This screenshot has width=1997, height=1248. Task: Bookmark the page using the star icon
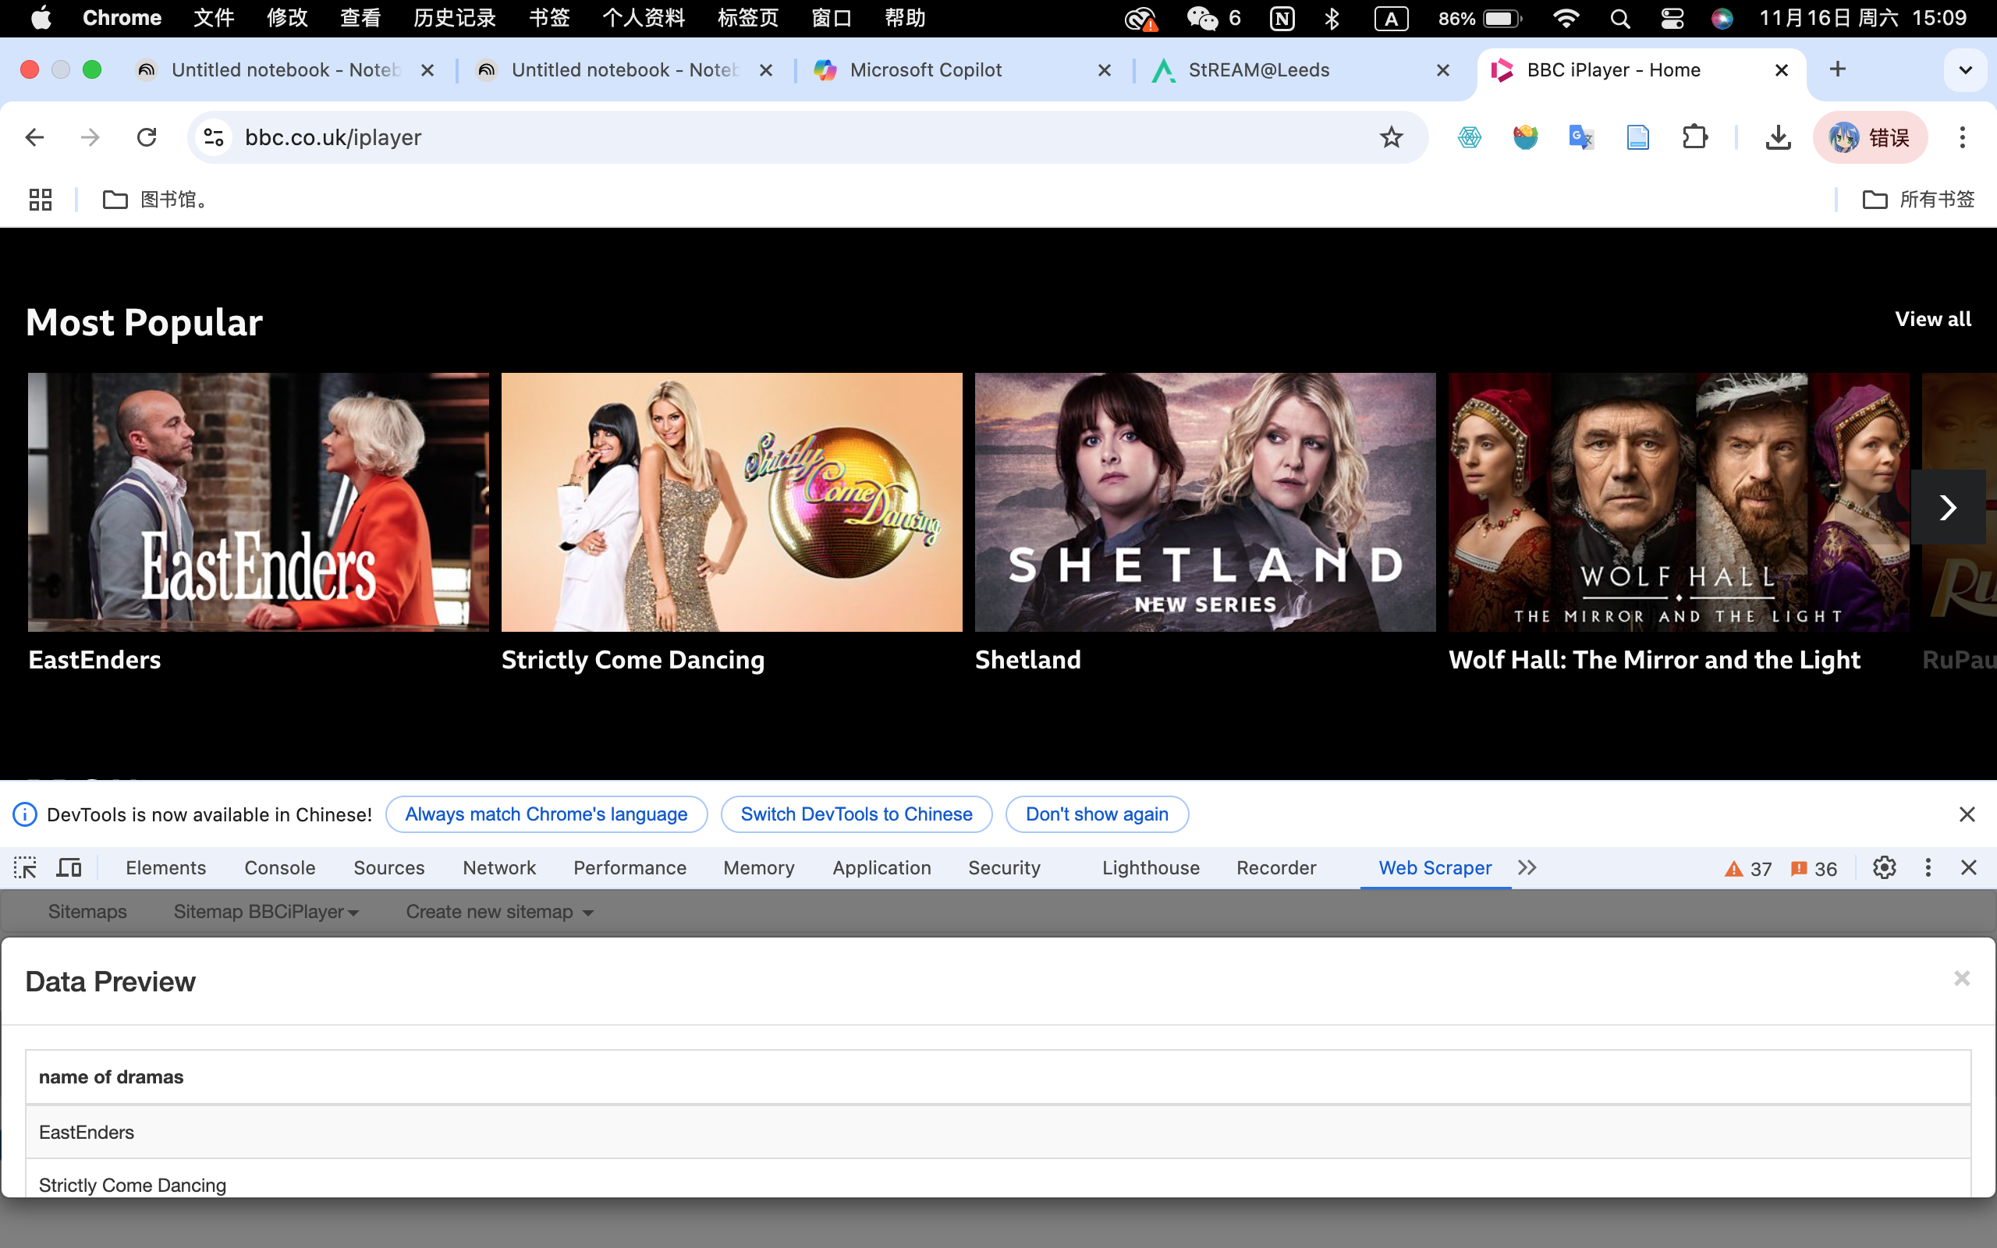(1392, 137)
